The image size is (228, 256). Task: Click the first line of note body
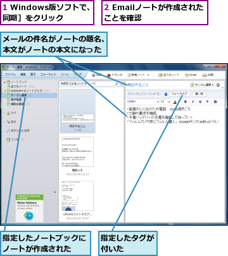click(159, 109)
